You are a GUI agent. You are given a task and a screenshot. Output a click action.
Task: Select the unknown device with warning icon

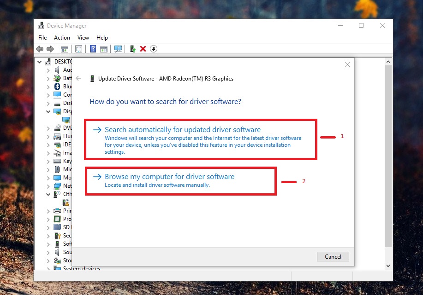(x=66, y=202)
